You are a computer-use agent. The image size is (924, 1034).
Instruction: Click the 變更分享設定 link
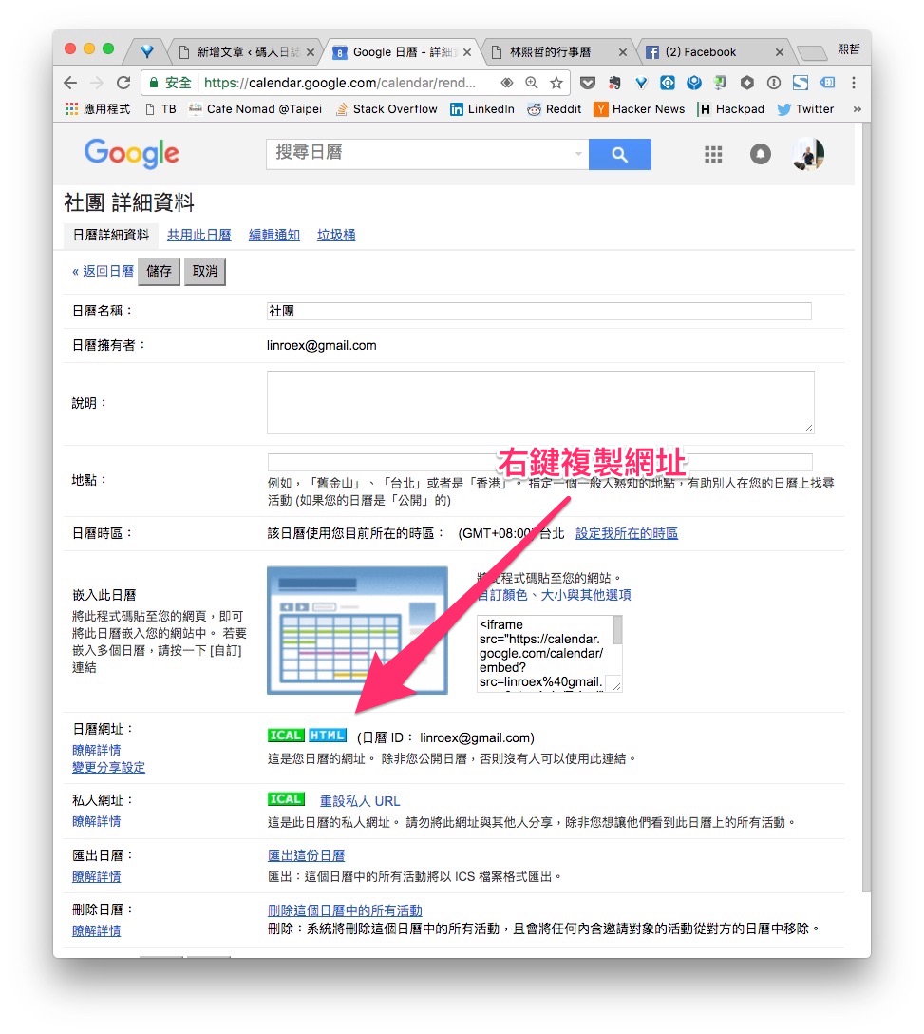point(109,767)
